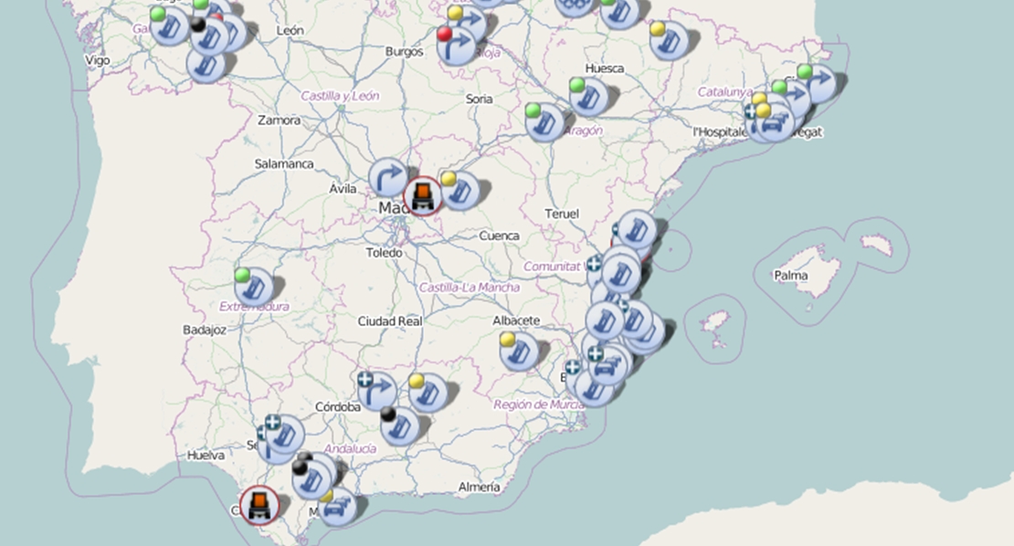Click the traffic-jam car marker near Málaga

click(x=337, y=506)
